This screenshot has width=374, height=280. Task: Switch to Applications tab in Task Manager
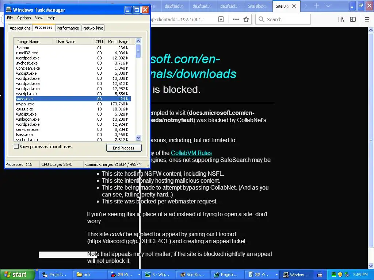pyautogui.click(x=20, y=28)
